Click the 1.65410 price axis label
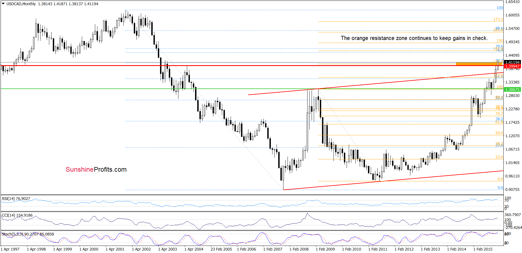 click(512, 2)
